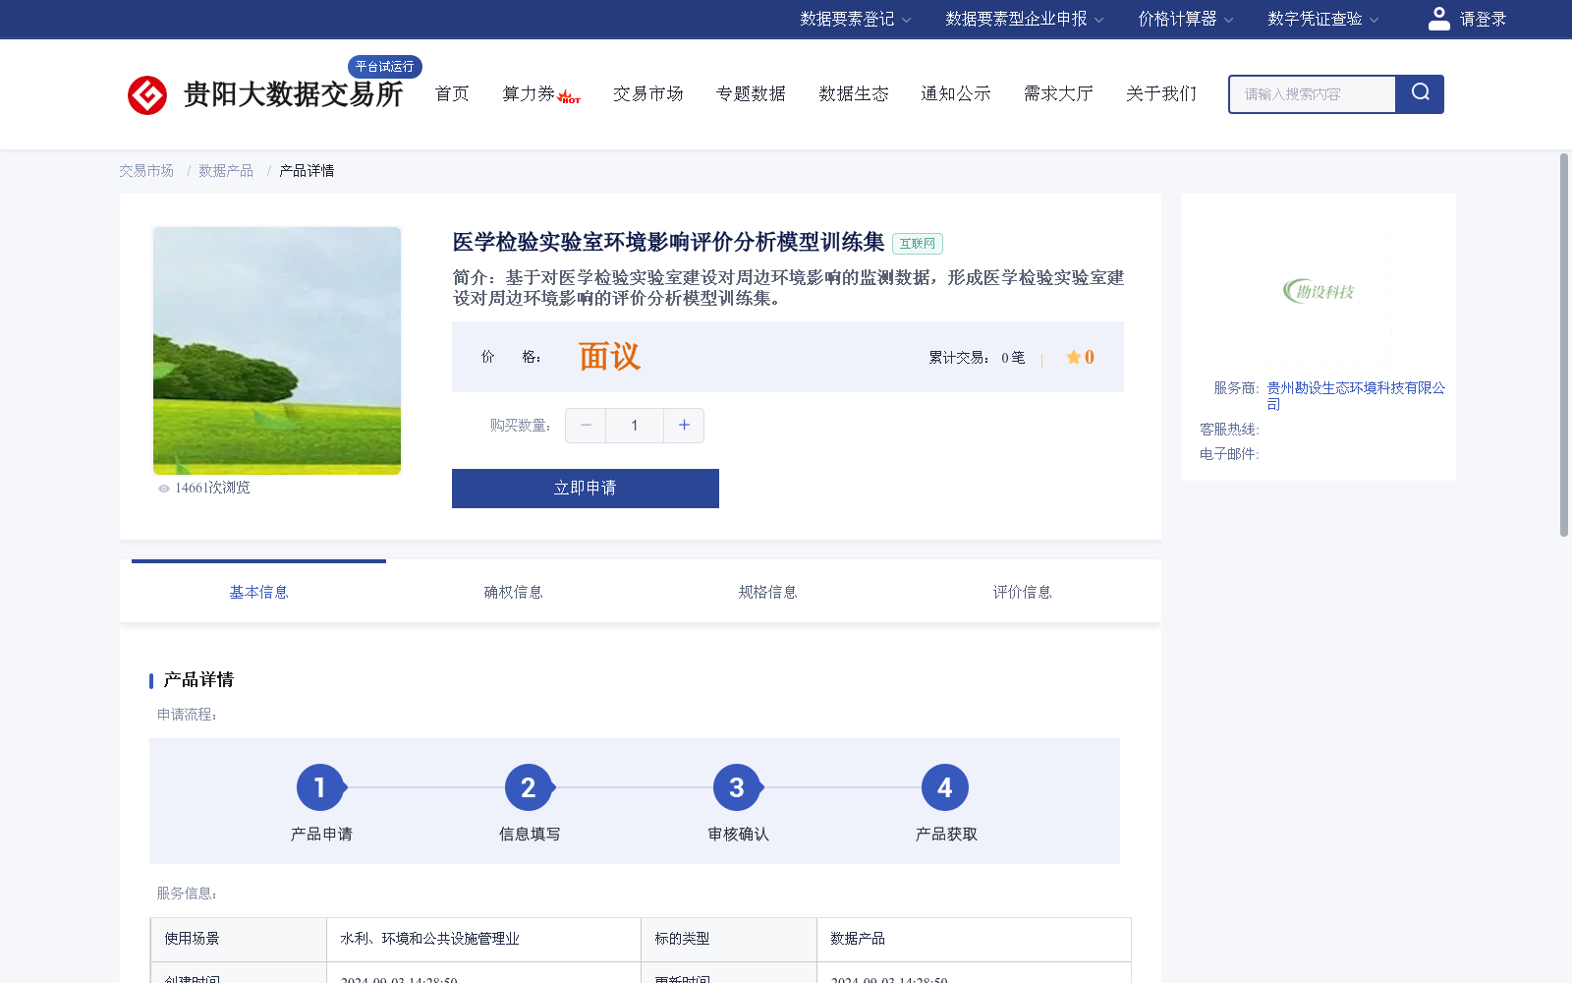
Task: Open the 通知公示 menu item
Action: [x=956, y=94]
